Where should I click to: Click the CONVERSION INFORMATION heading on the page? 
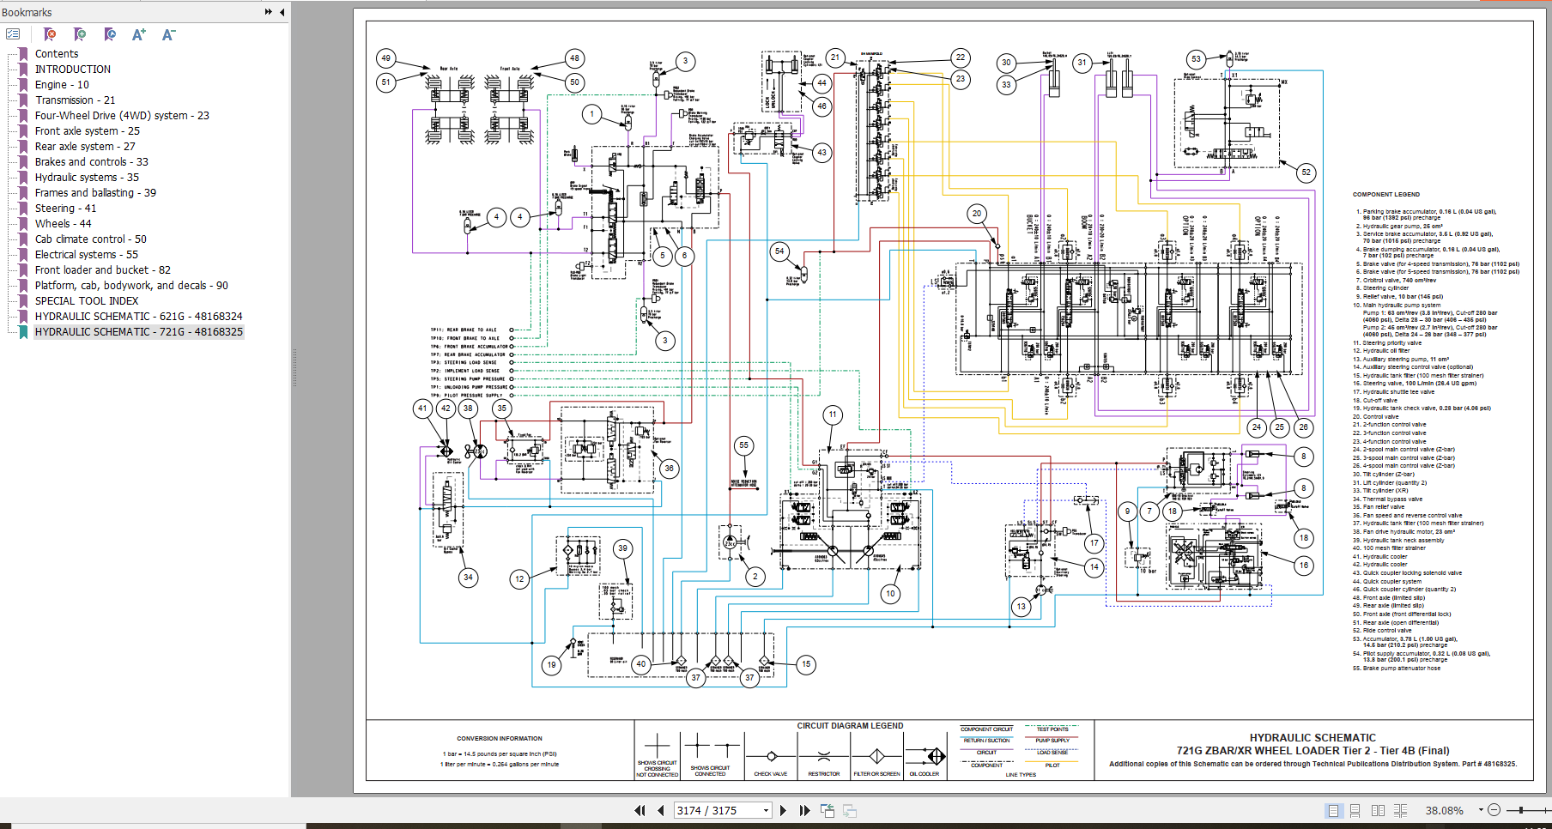500,739
